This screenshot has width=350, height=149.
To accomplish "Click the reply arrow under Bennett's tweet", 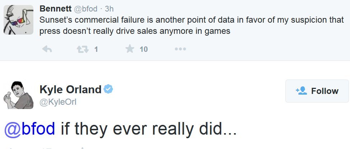I will [x=47, y=49].
